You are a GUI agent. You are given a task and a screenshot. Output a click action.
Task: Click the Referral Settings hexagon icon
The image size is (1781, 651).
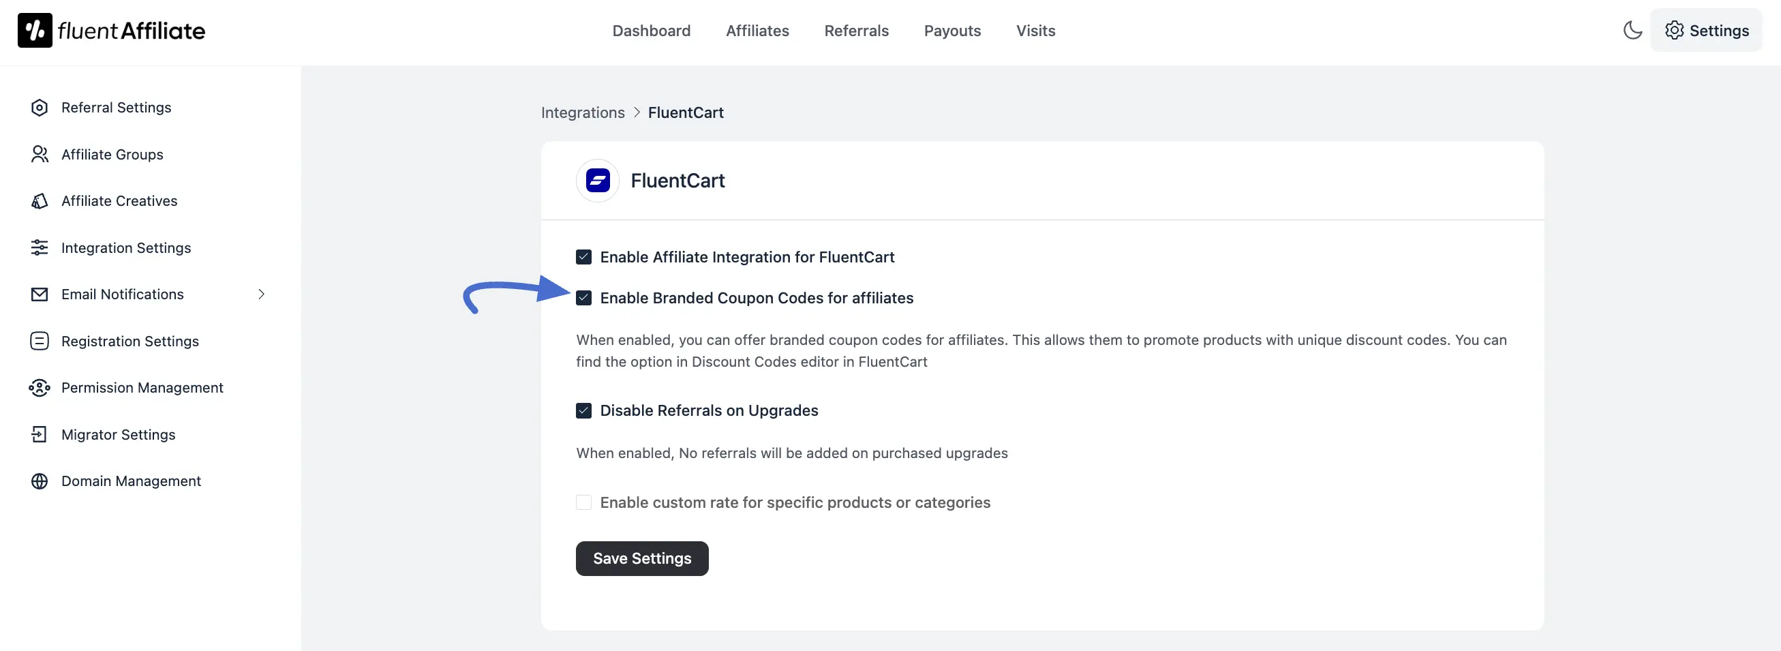(x=40, y=108)
